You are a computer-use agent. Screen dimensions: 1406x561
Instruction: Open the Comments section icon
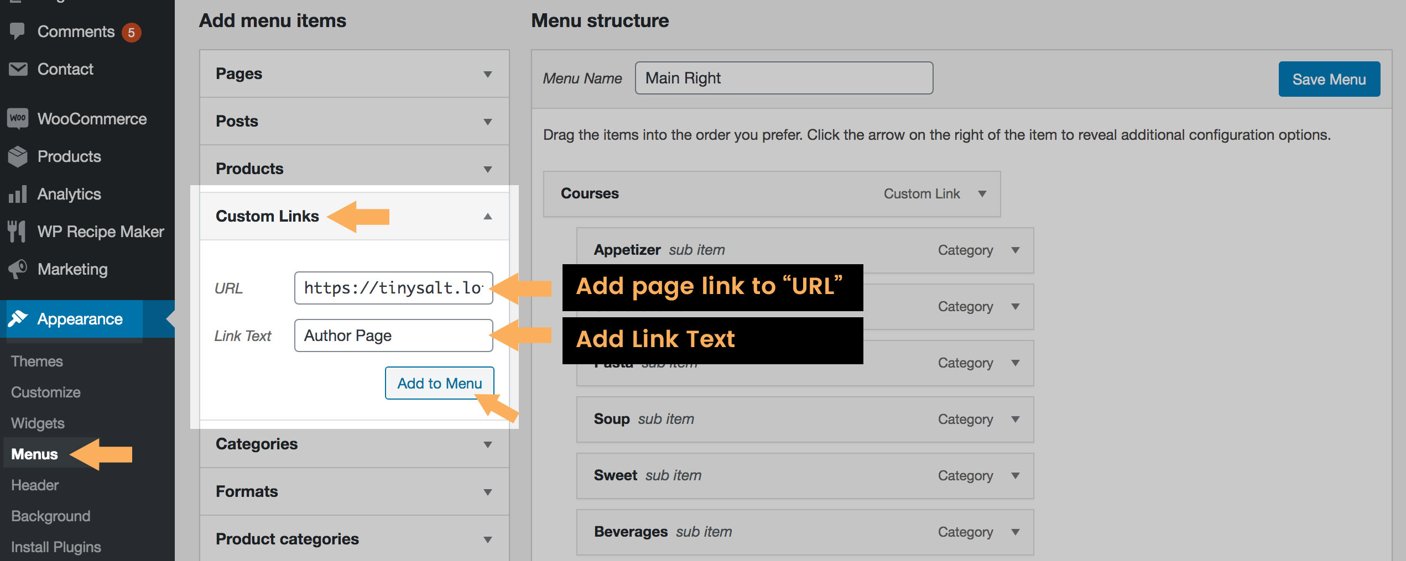(x=17, y=31)
